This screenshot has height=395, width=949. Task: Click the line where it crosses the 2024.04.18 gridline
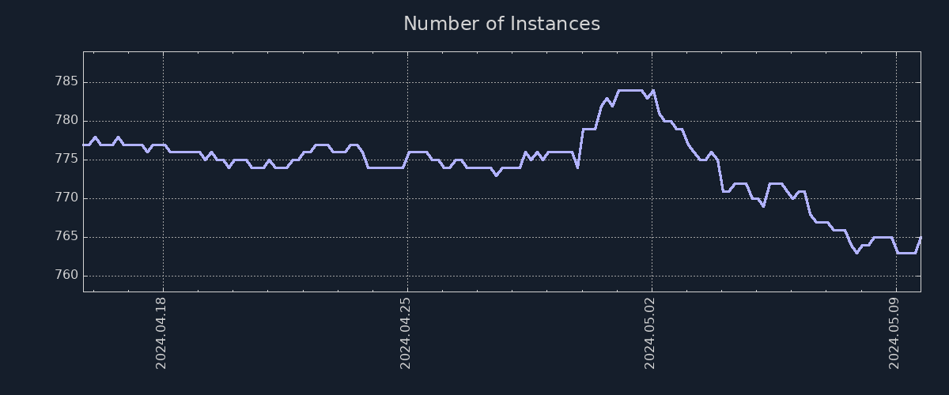tap(163, 145)
